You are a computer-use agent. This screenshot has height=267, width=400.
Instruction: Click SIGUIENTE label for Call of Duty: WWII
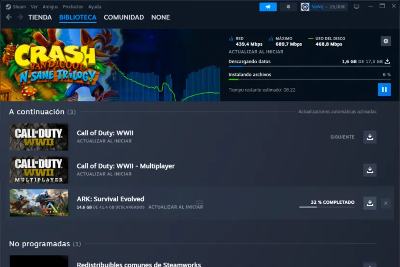tap(343, 137)
